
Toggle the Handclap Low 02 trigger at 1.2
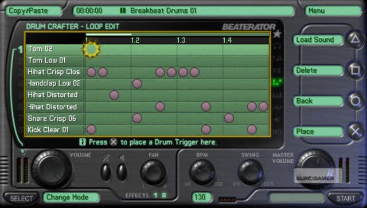137,84
